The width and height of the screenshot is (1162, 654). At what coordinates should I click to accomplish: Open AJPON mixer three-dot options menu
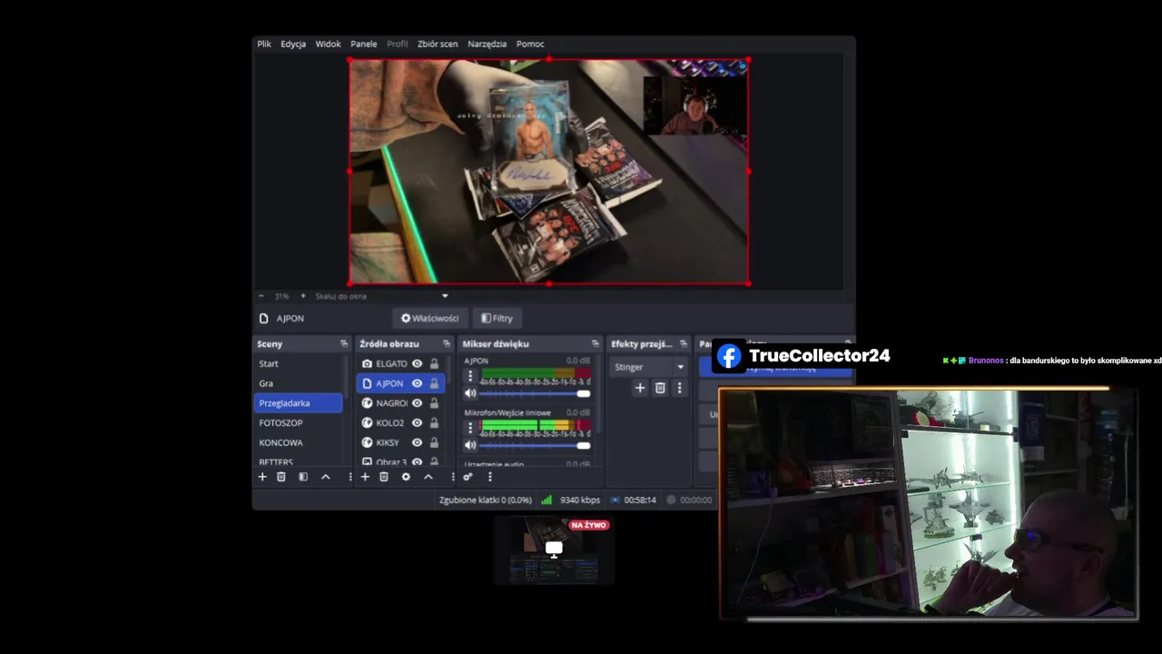[x=470, y=376]
